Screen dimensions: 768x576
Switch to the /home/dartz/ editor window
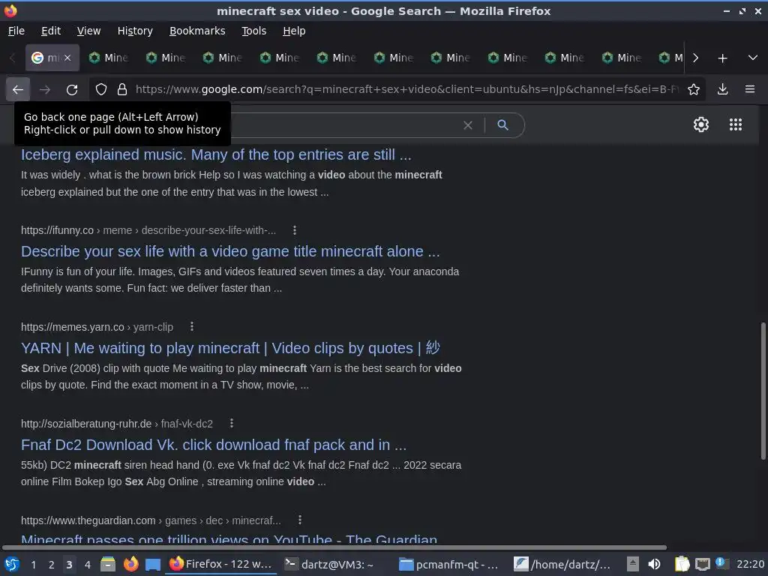(x=562, y=564)
